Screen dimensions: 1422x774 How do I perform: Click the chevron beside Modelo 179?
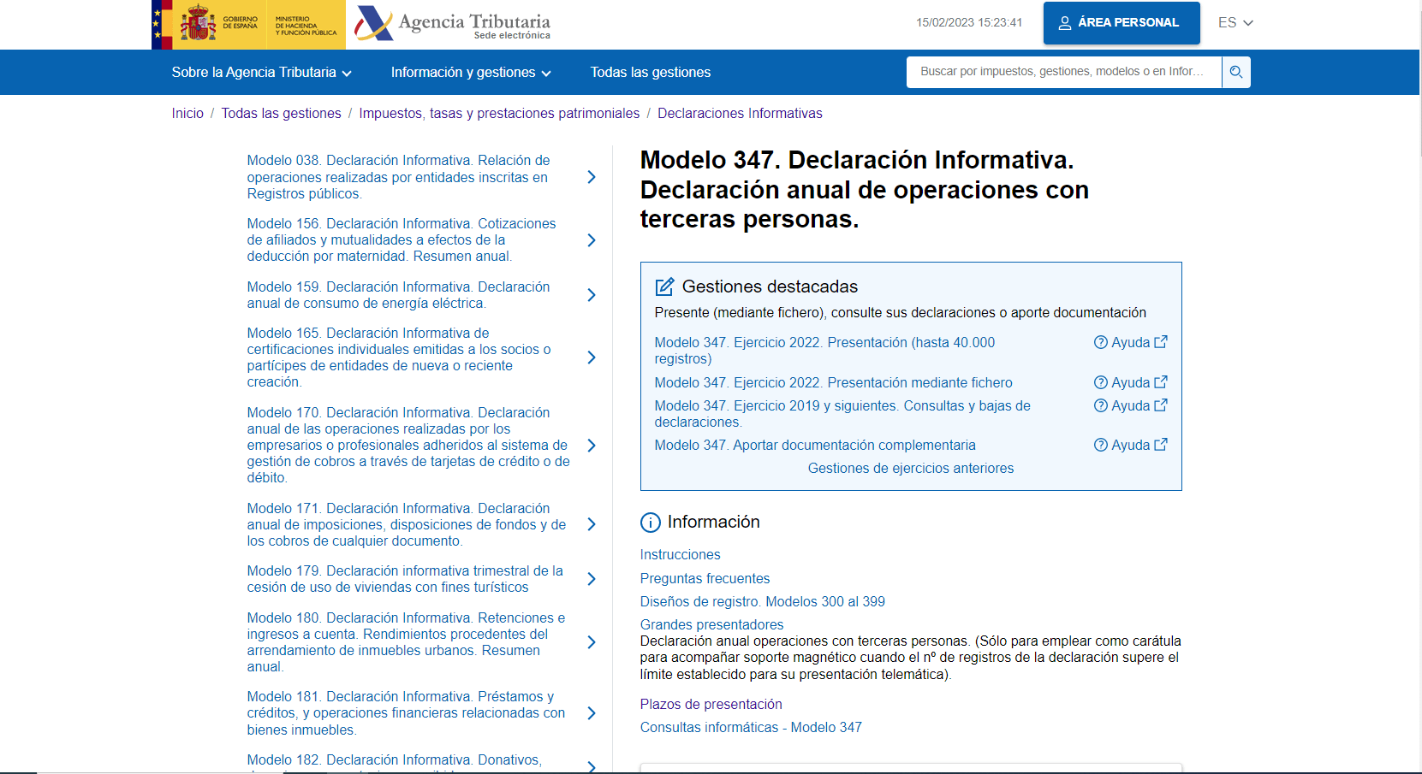[592, 579]
